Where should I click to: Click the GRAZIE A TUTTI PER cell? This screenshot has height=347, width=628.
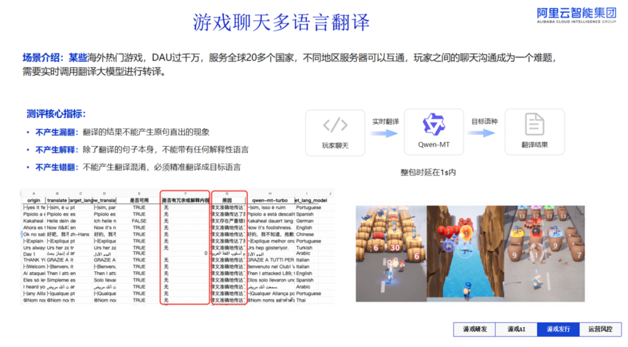[271, 260]
